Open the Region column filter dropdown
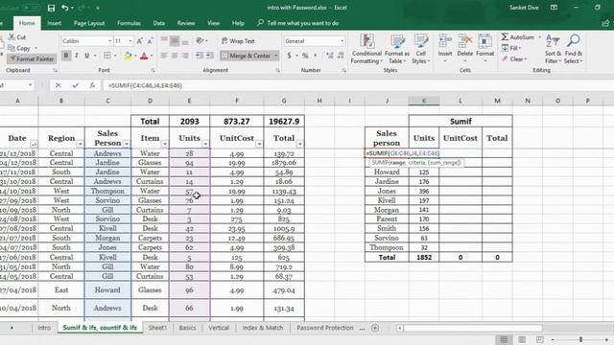The width and height of the screenshot is (614, 345). (x=80, y=144)
